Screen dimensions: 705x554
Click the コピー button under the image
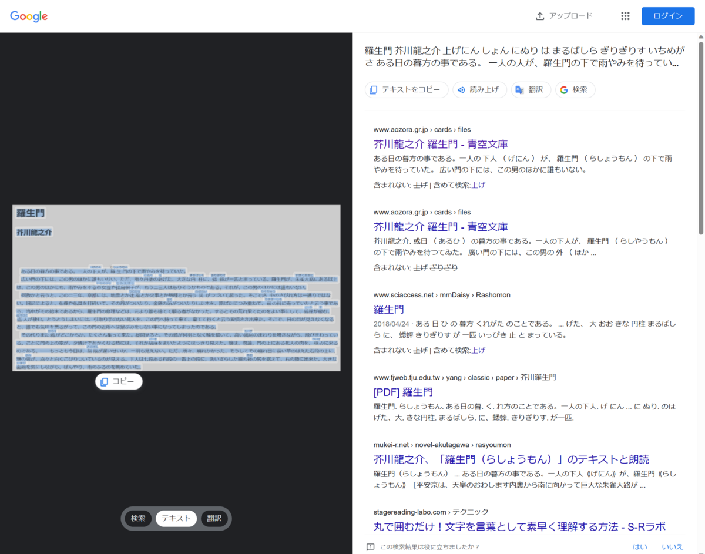pyautogui.click(x=119, y=382)
